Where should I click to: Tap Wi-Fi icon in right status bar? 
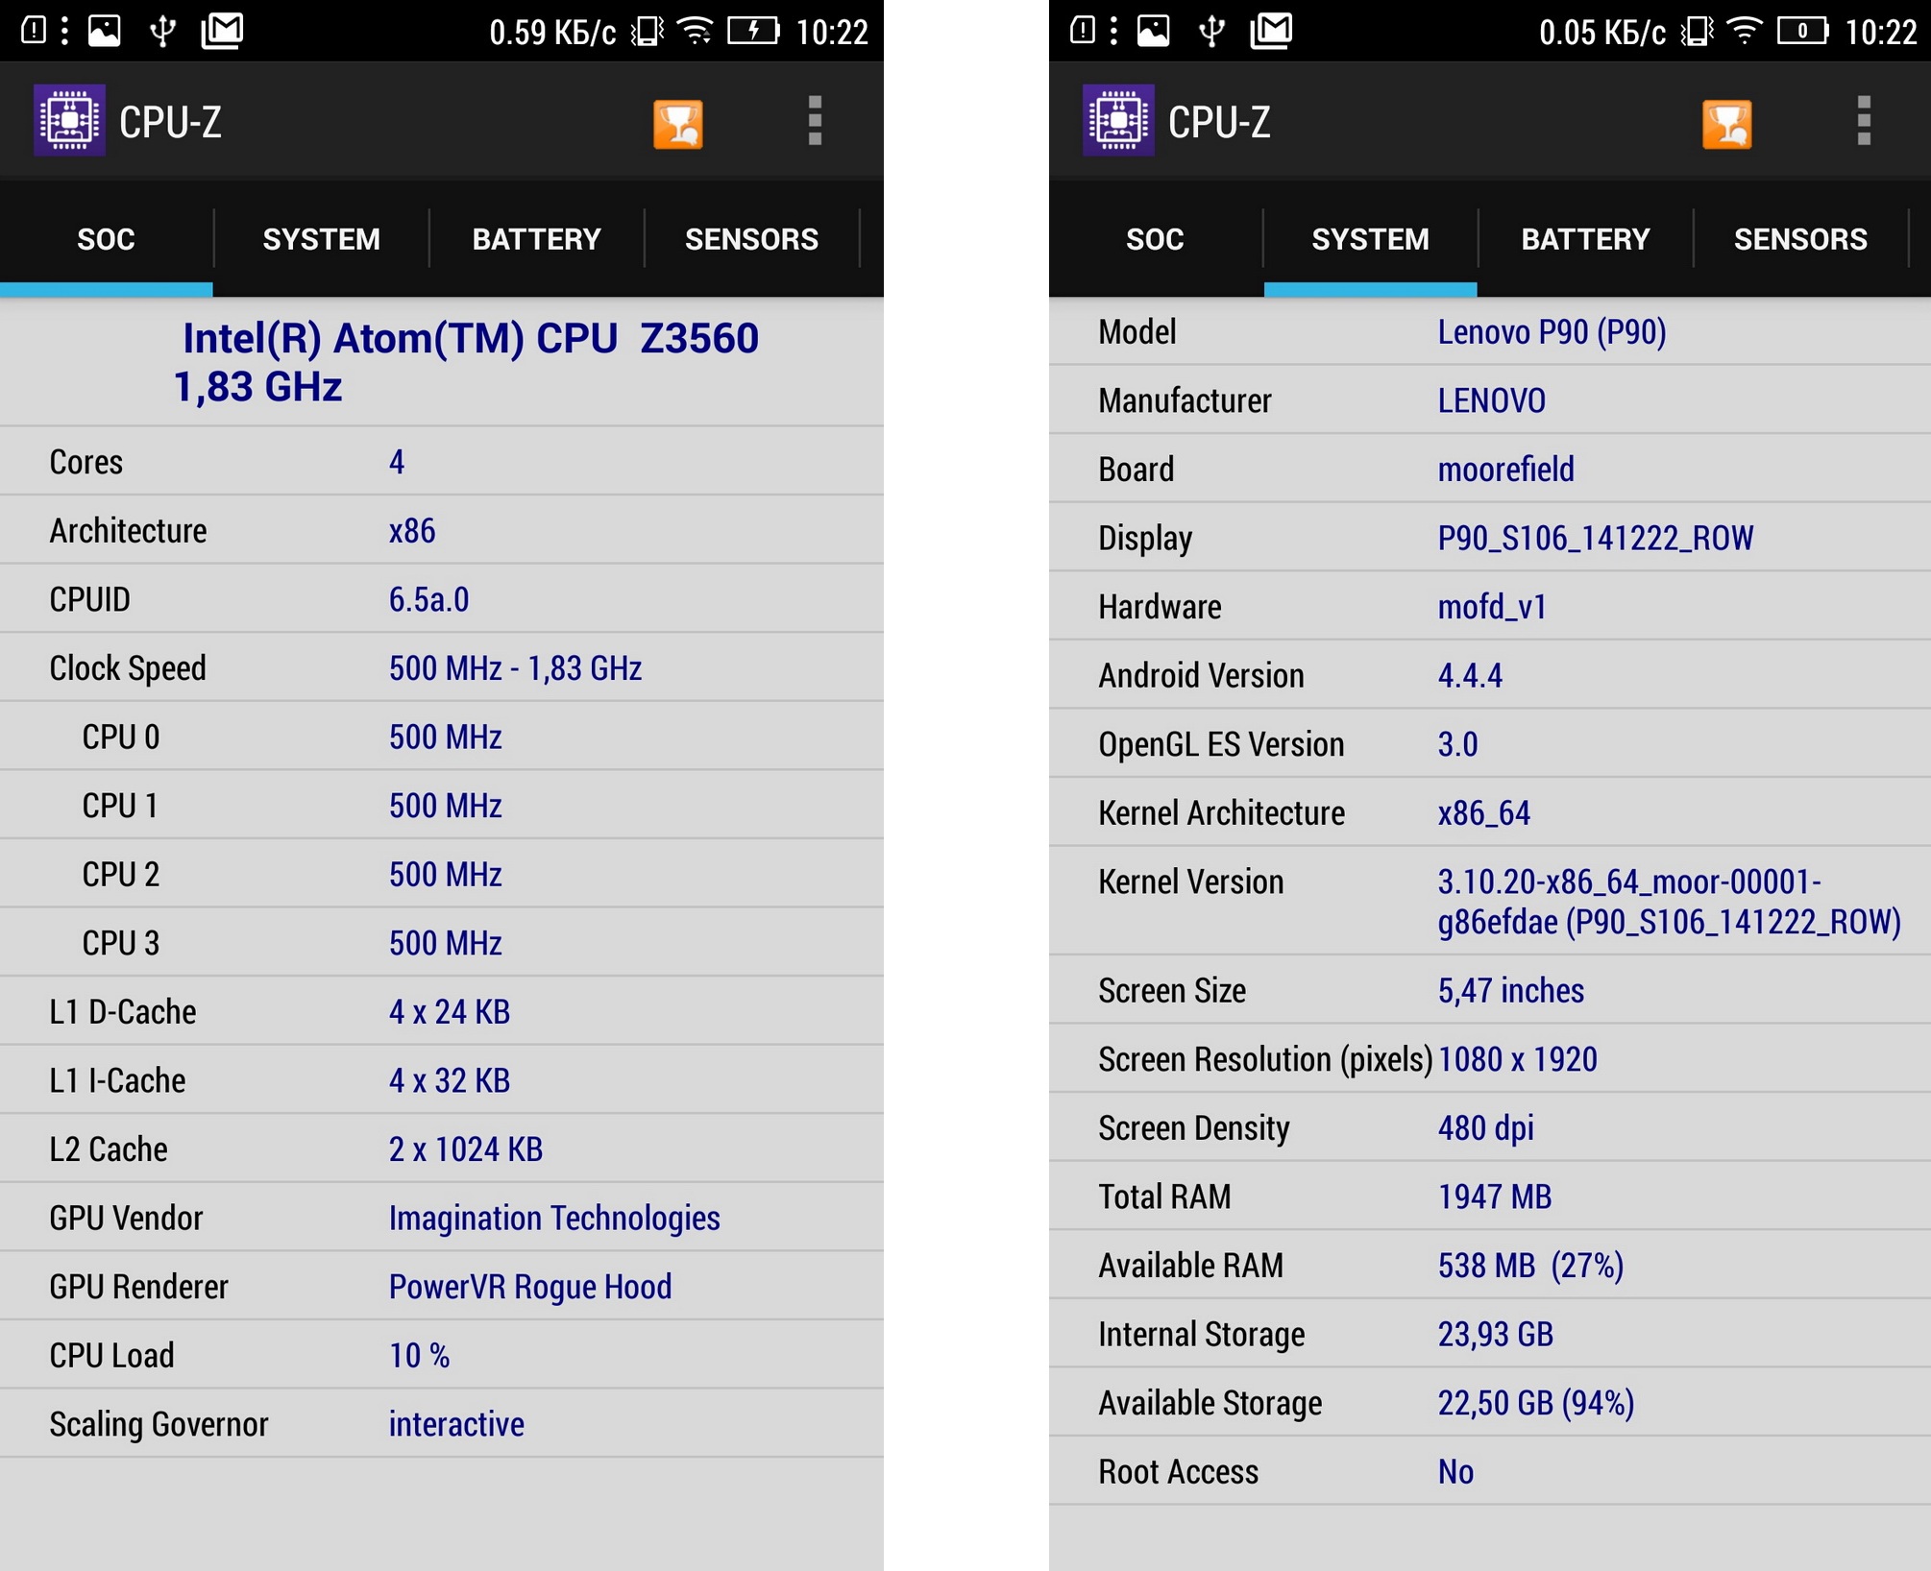click(x=1744, y=31)
